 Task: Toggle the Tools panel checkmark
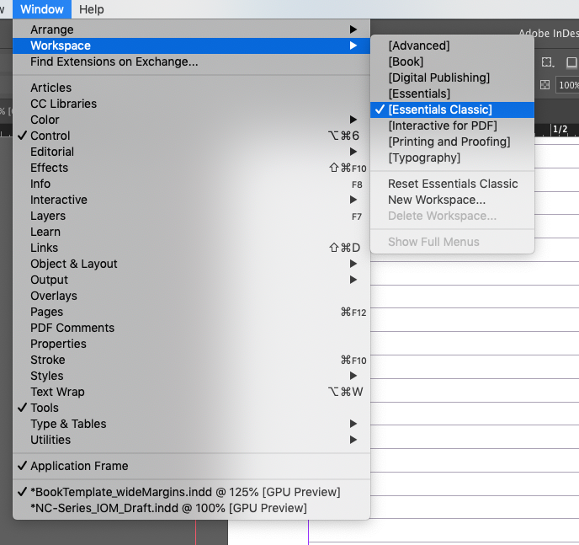(191, 408)
